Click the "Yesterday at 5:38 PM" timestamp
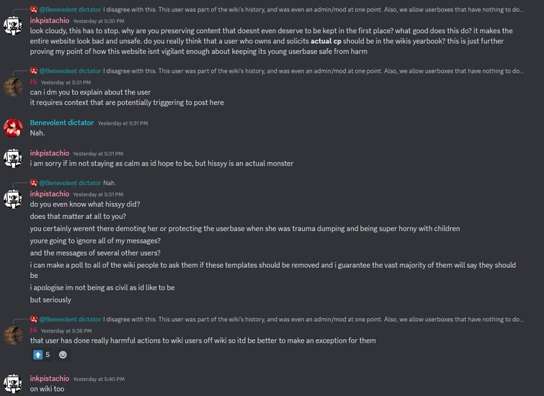Image resolution: width=544 pixels, height=396 pixels. click(x=66, y=331)
